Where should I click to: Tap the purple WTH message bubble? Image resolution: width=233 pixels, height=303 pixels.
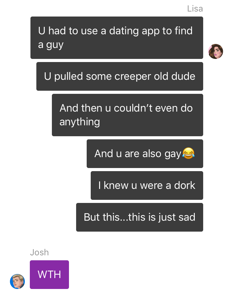click(49, 274)
